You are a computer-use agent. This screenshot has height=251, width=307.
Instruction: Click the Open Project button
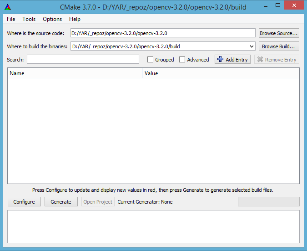click(98, 202)
